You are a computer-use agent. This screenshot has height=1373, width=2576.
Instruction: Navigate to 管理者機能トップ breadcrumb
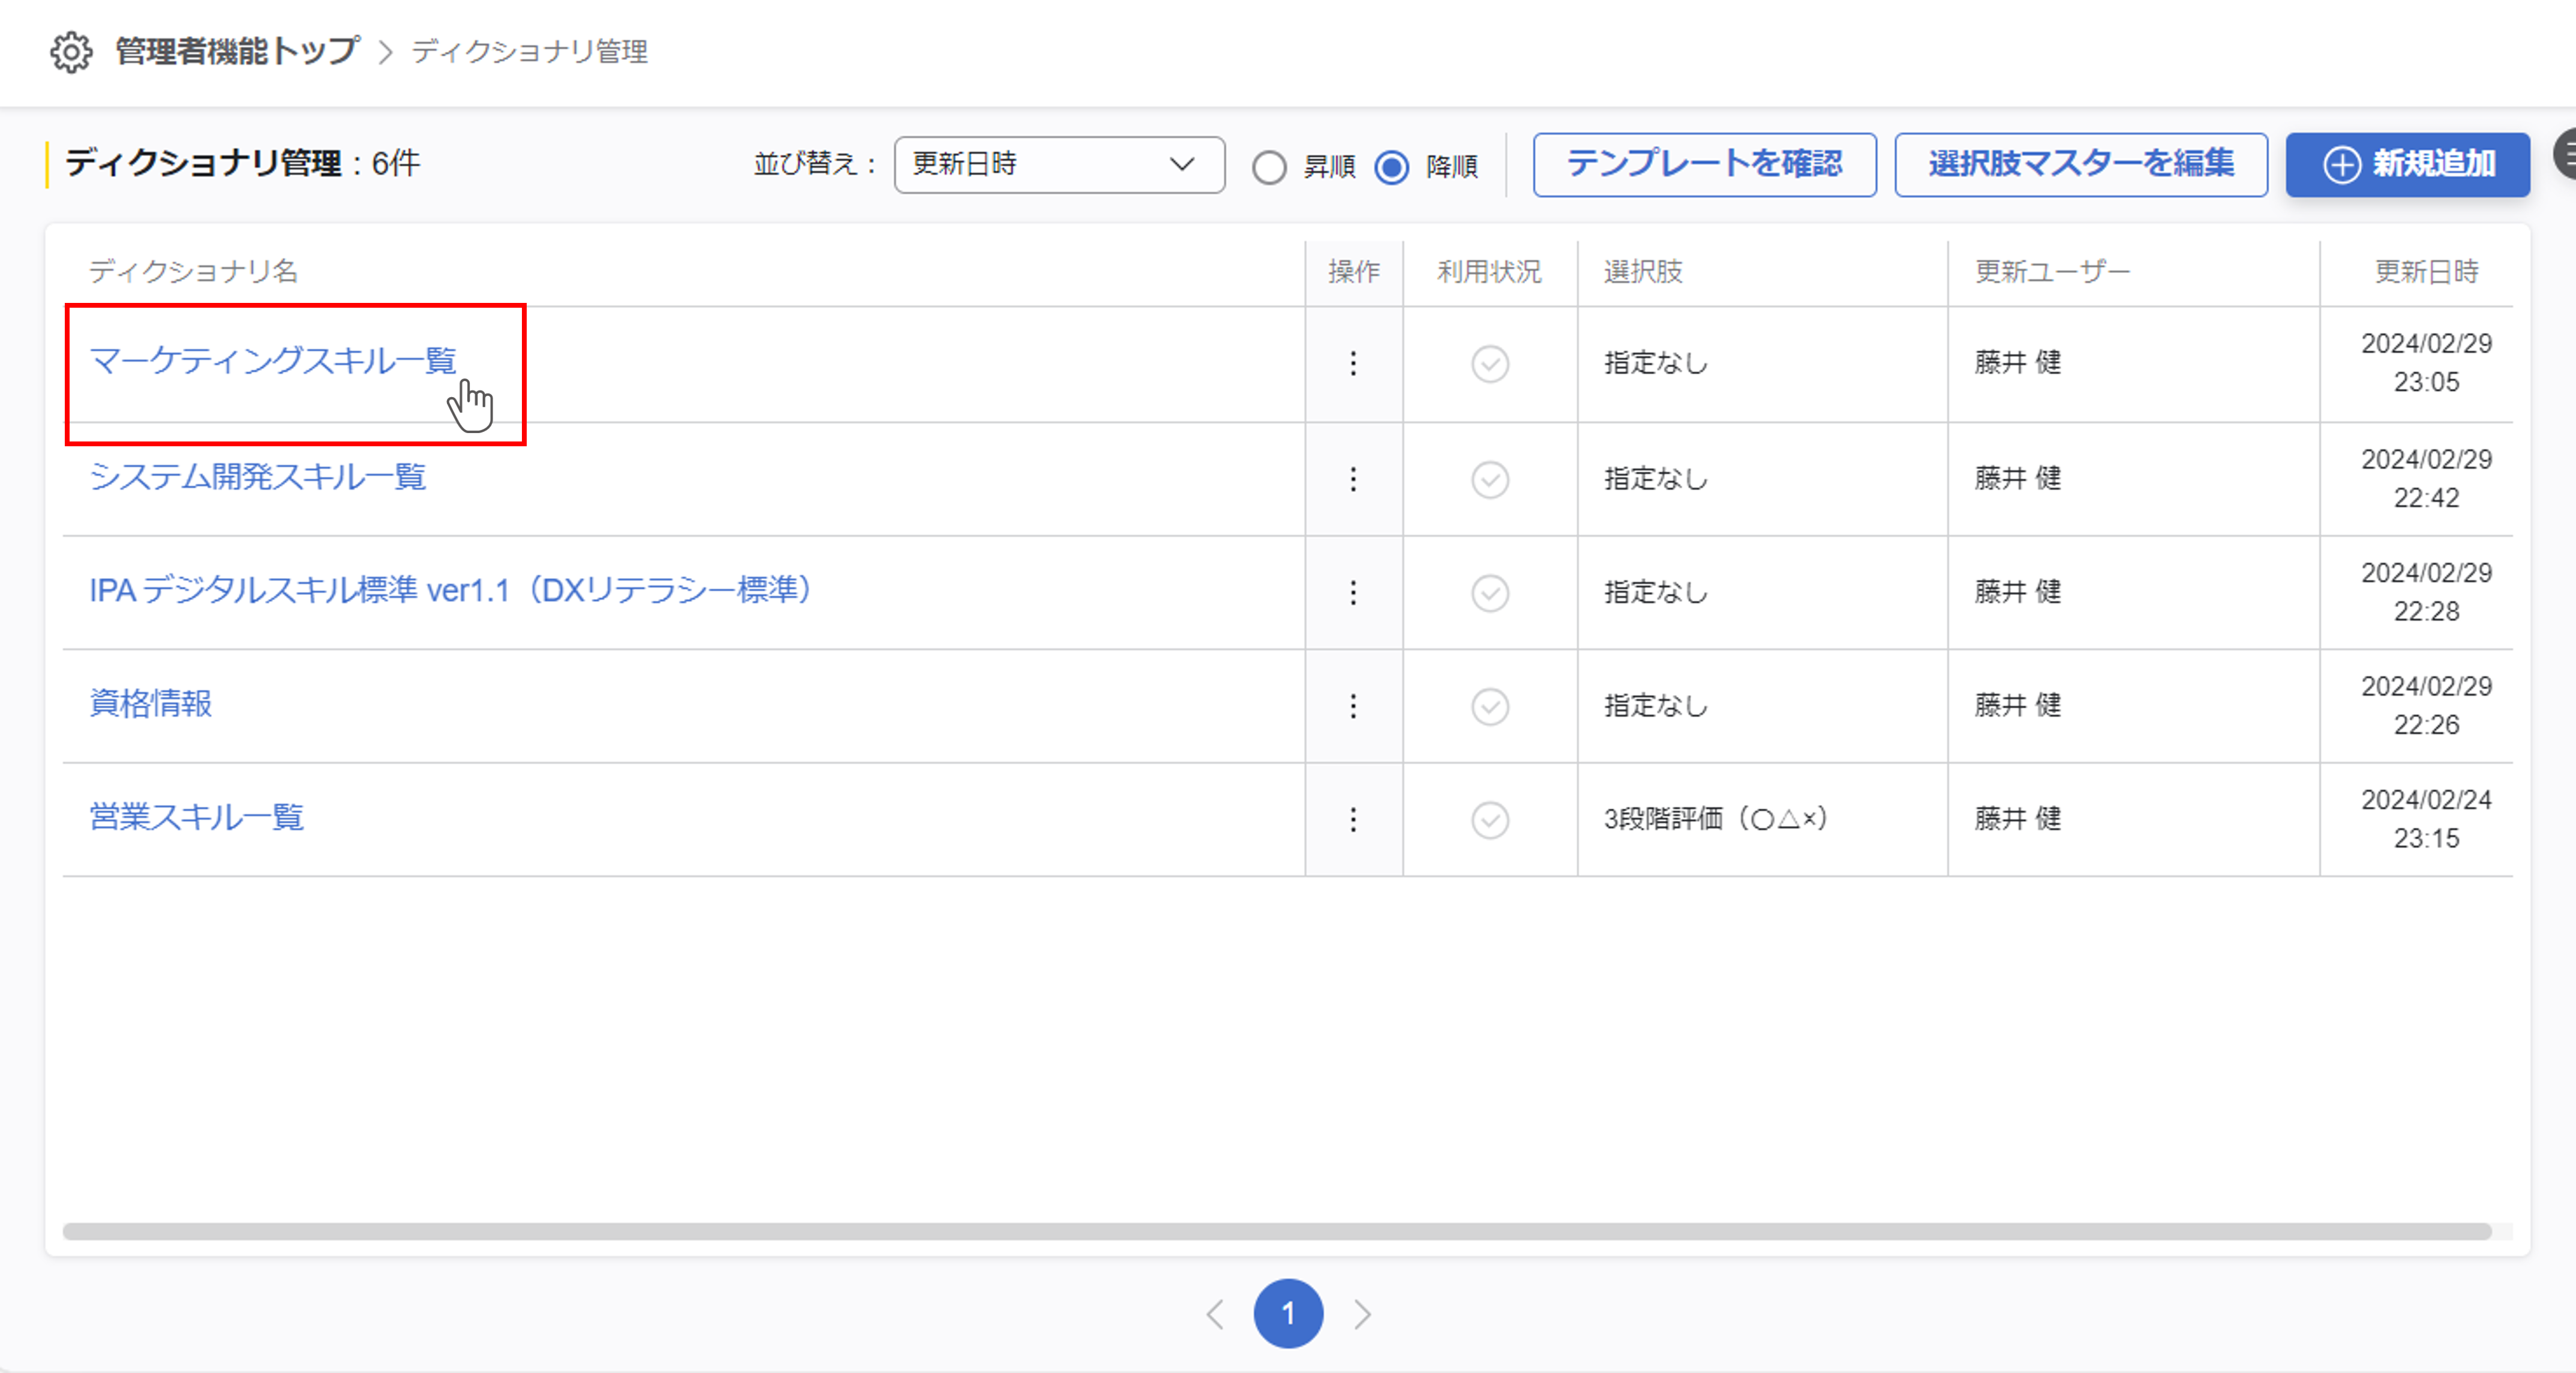tap(237, 51)
